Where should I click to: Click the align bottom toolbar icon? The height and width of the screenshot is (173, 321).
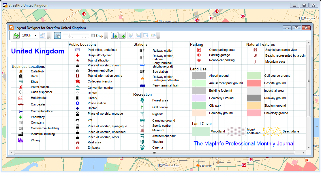click(153, 36)
